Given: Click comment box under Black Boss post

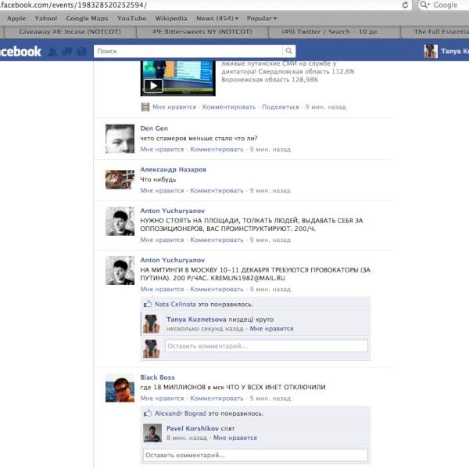Looking at the screenshot, I should (256, 455).
